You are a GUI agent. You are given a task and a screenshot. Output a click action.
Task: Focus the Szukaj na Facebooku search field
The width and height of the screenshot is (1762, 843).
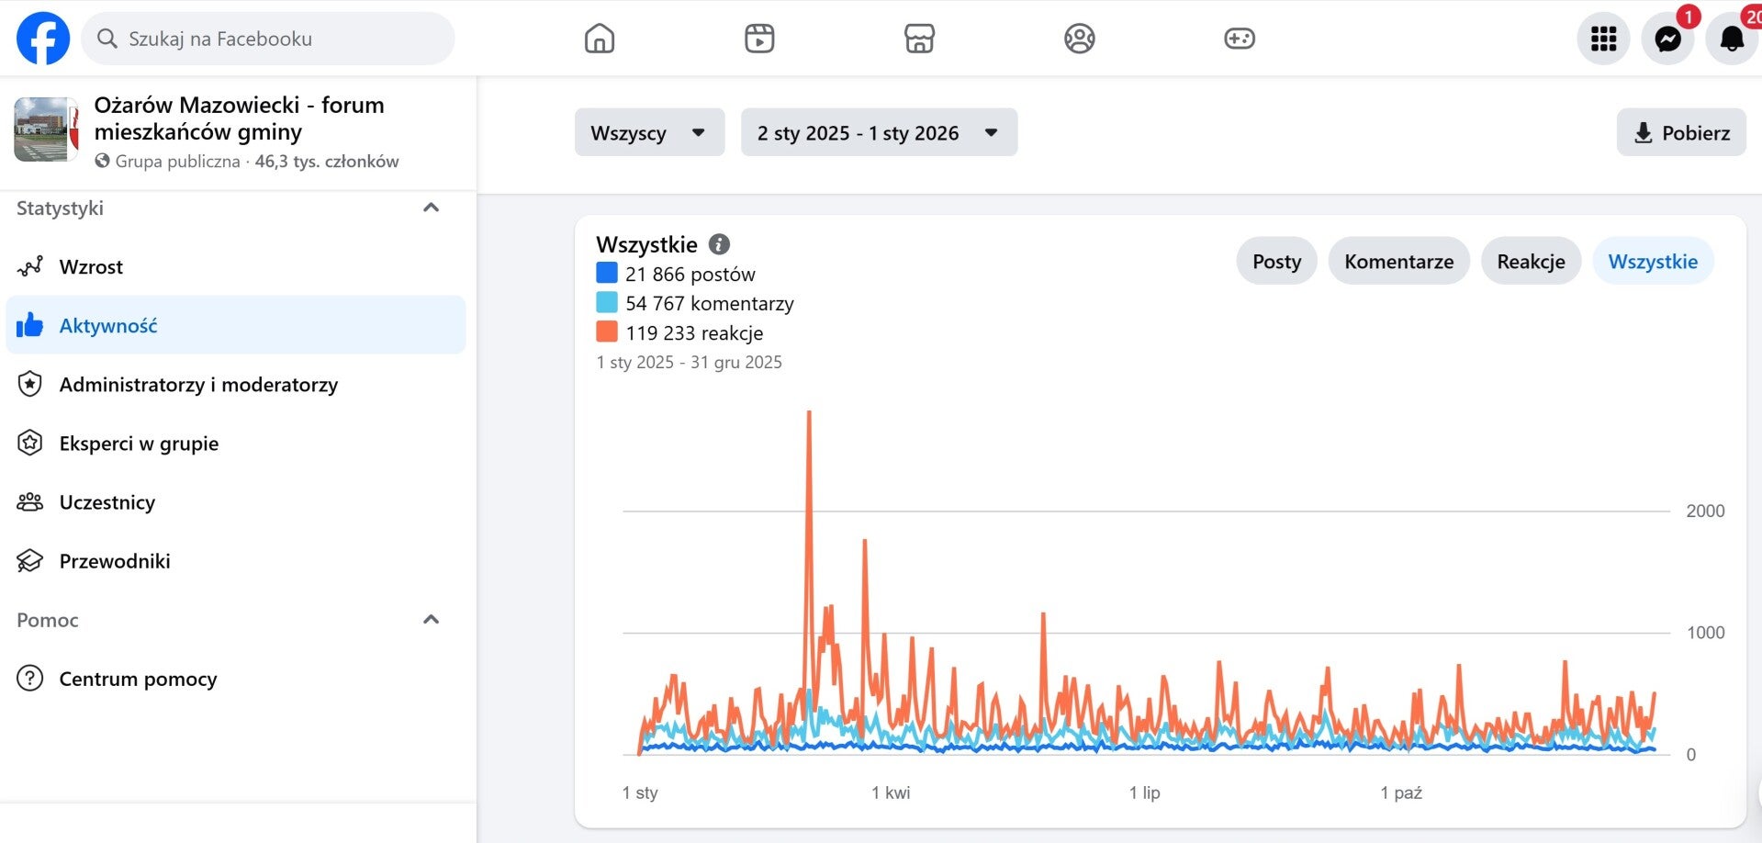click(x=275, y=39)
